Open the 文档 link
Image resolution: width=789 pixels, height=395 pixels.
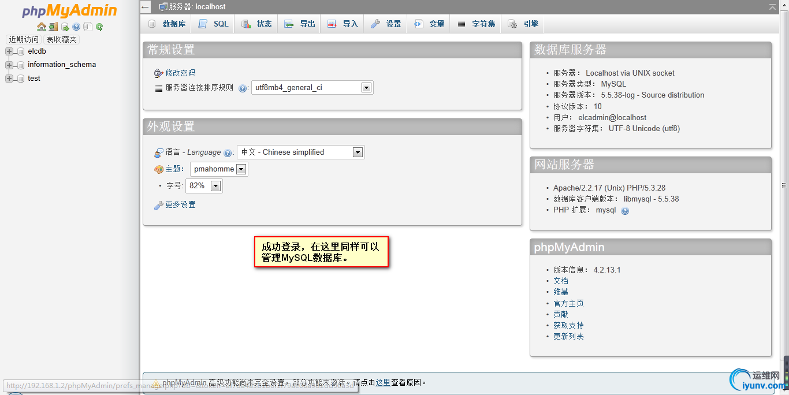coord(561,281)
